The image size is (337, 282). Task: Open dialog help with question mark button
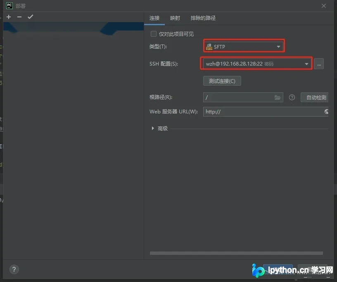point(14,269)
